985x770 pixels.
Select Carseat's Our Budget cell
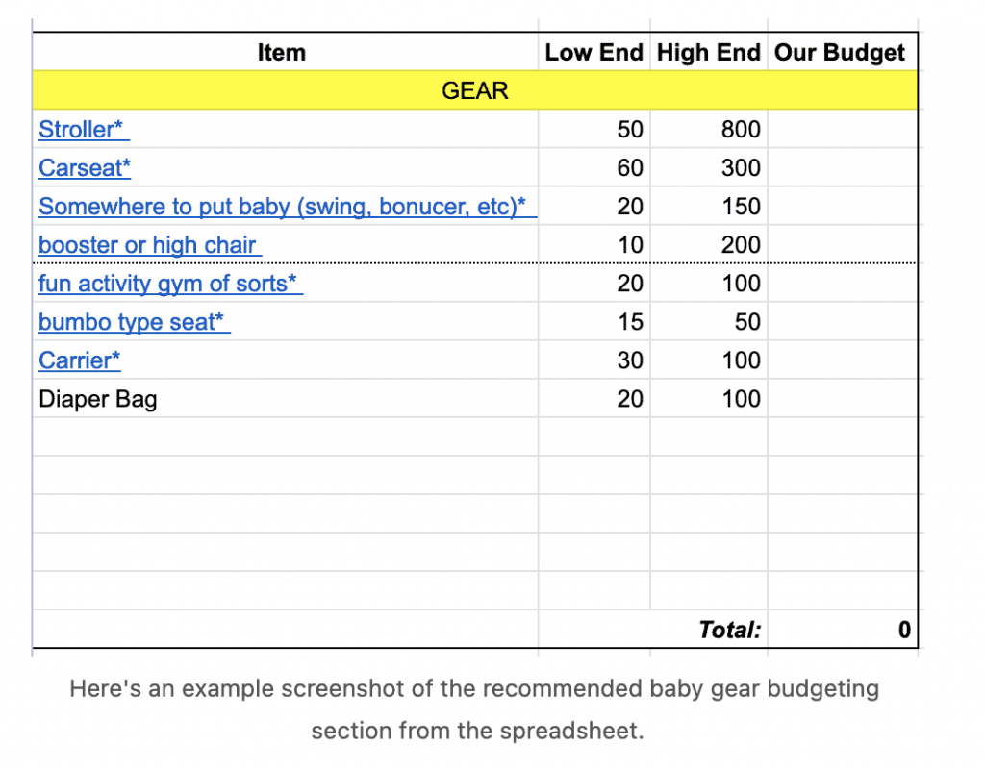[843, 167]
